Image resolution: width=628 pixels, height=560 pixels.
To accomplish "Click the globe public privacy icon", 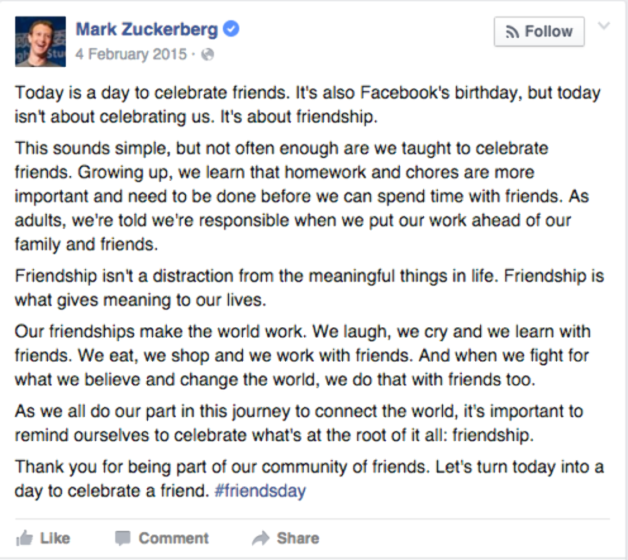I will point(207,55).
